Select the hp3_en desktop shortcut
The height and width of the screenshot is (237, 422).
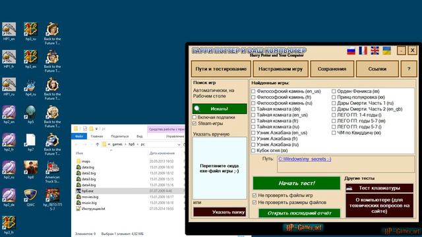(x=31, y=59)
